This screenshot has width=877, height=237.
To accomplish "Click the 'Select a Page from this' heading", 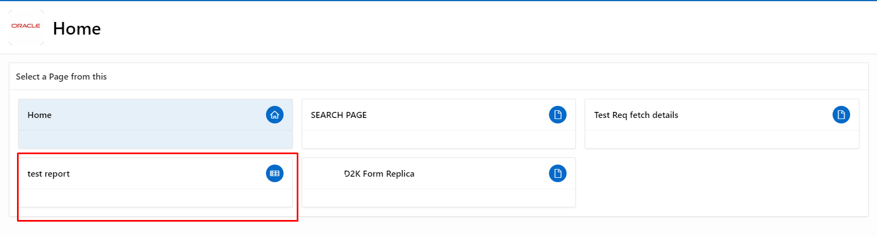I will coord(61,77).
